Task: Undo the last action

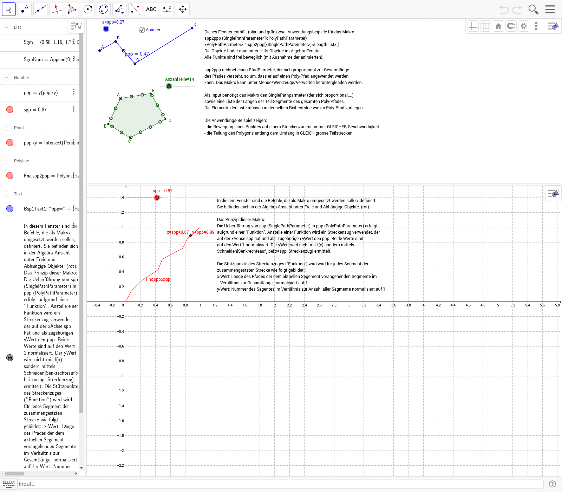Action: [x=504, y=9]
